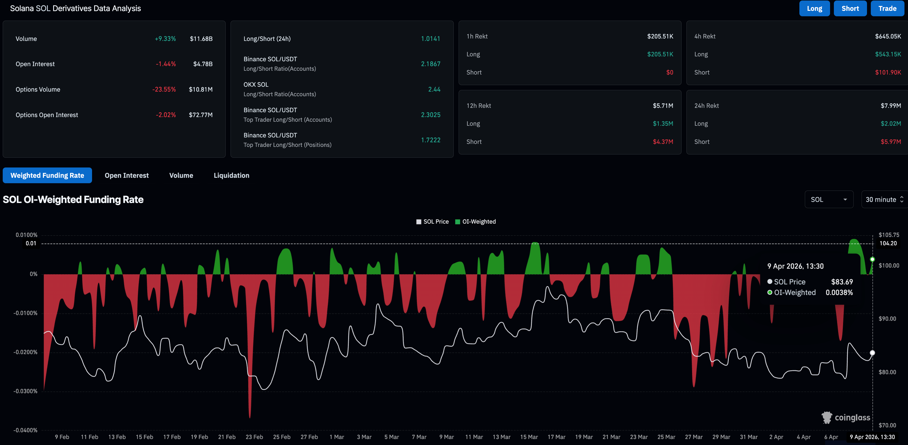Screen dimensions: 908x445
Task: Click green funding rate endpoint marker
Action: 872,259
